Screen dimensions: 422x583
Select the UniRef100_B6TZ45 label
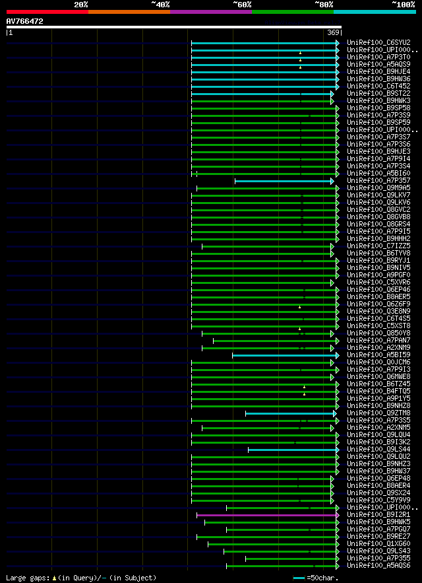[378, 384]
